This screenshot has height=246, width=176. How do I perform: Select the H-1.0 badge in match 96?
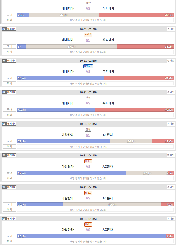point(88,161)
